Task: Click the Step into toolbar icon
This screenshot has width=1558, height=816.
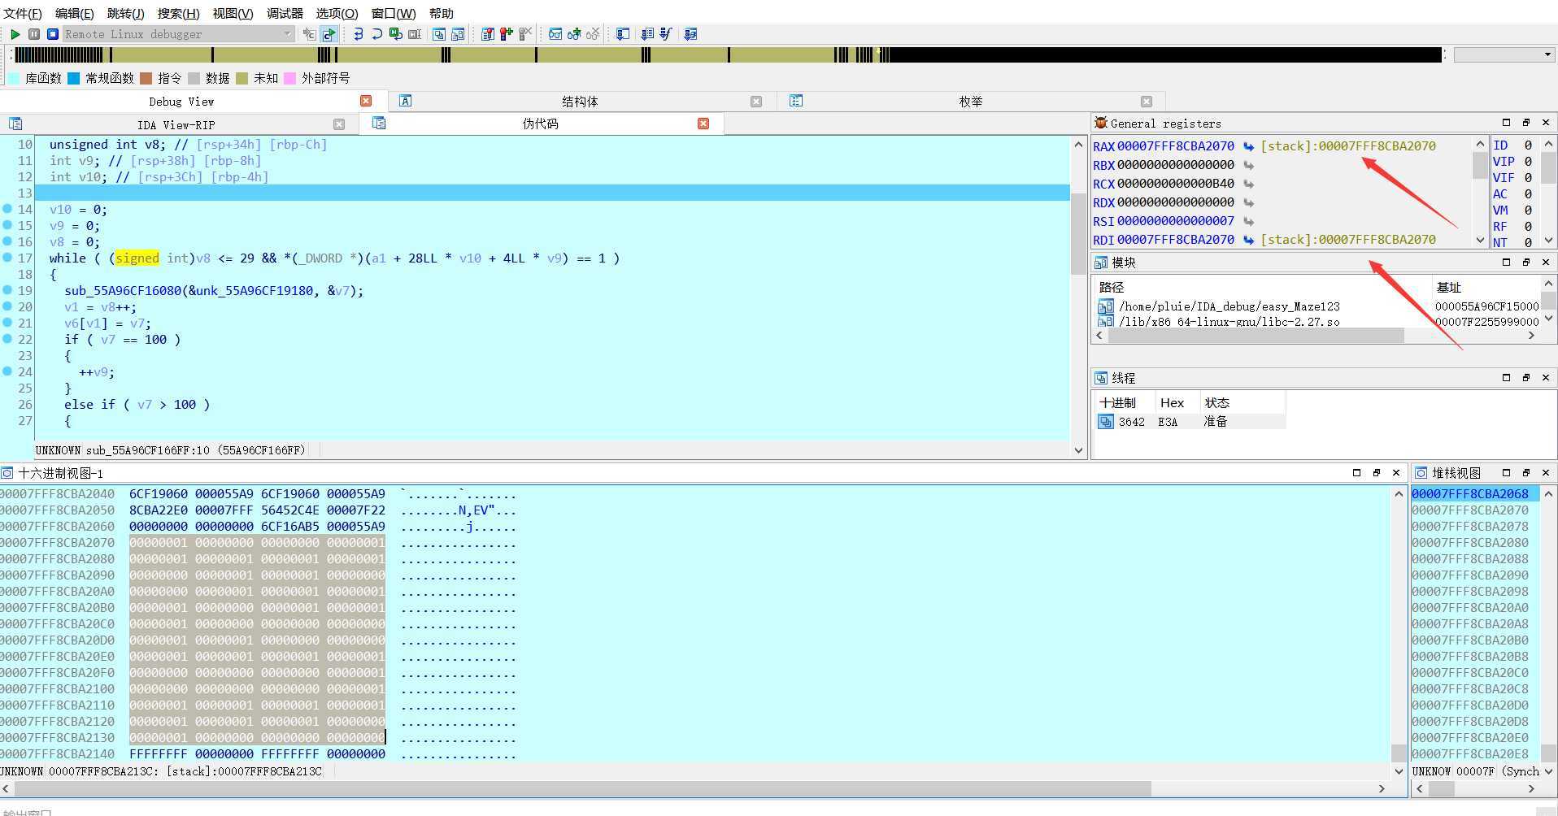Action: (x=358, y=34)
